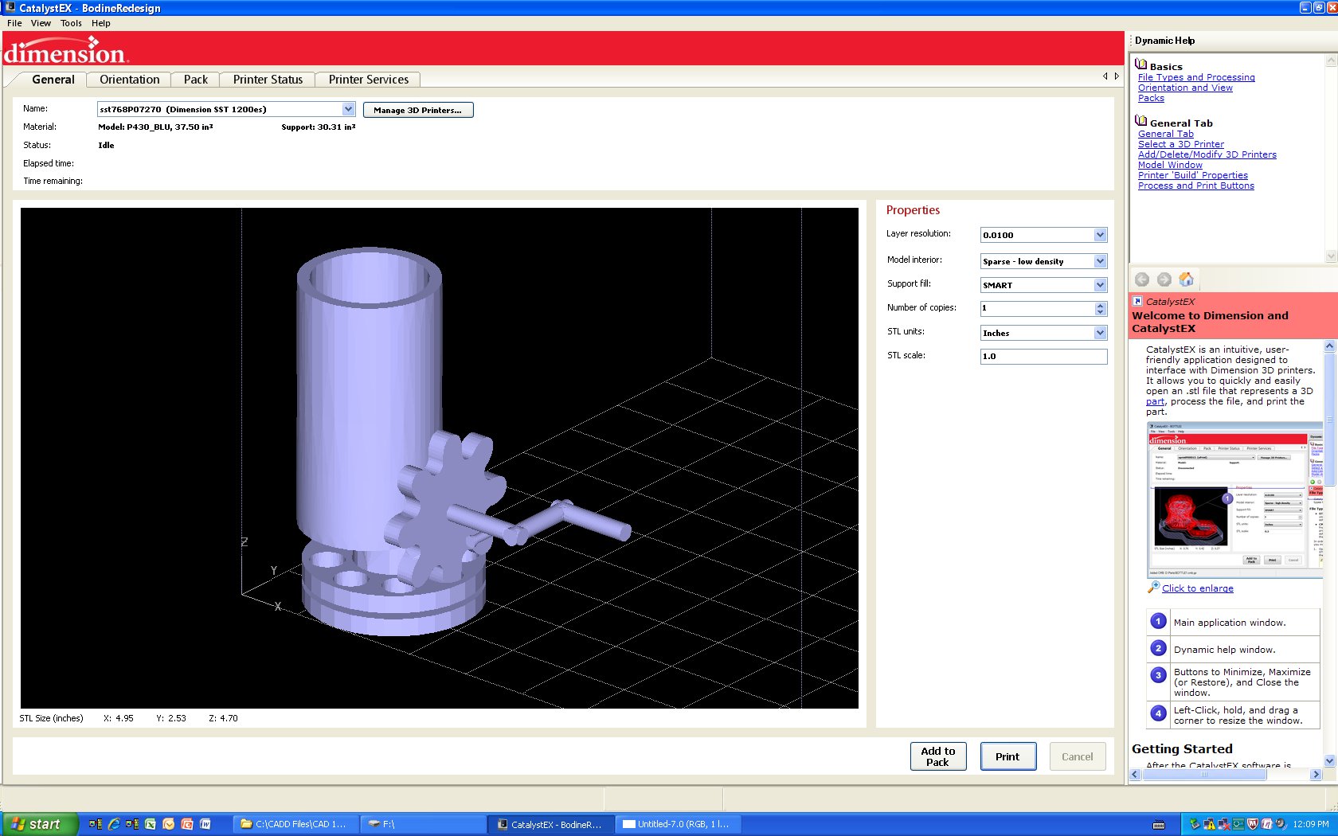Screen dimensions: 1338x836
Task: Open the Help menu
Action: (x=100, y=23)
